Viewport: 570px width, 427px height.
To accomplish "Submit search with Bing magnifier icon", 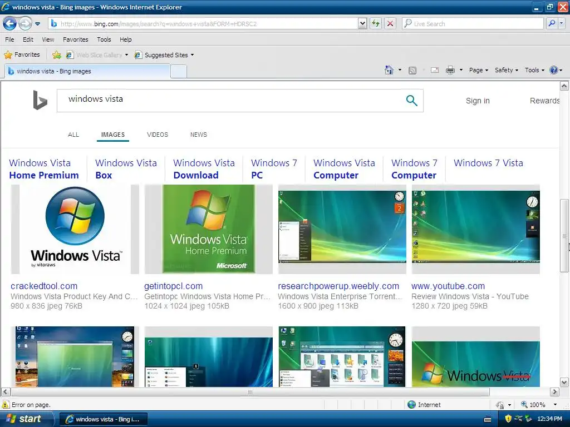I will tap(411, 101).
